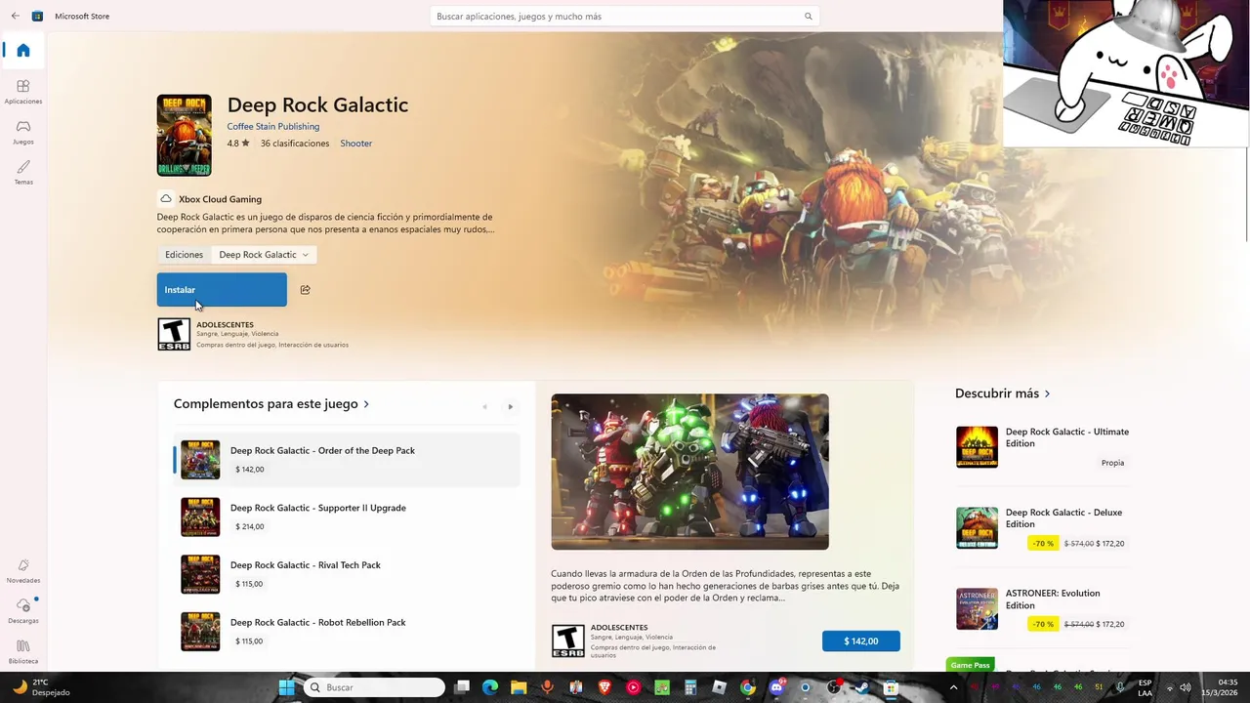Open ASTRONEER Evolution Edition thumbnail
This screenshot has height=703, width=1250.
977,609
